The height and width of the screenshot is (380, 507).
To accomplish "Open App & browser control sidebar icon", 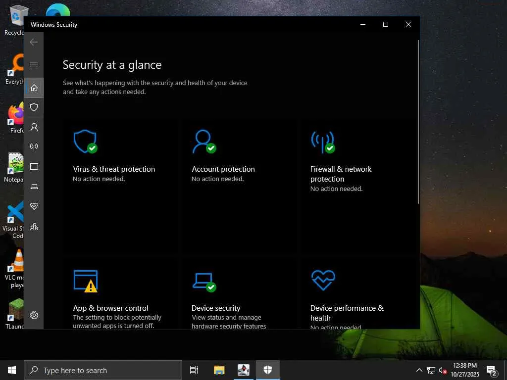I will pos(34,167).
